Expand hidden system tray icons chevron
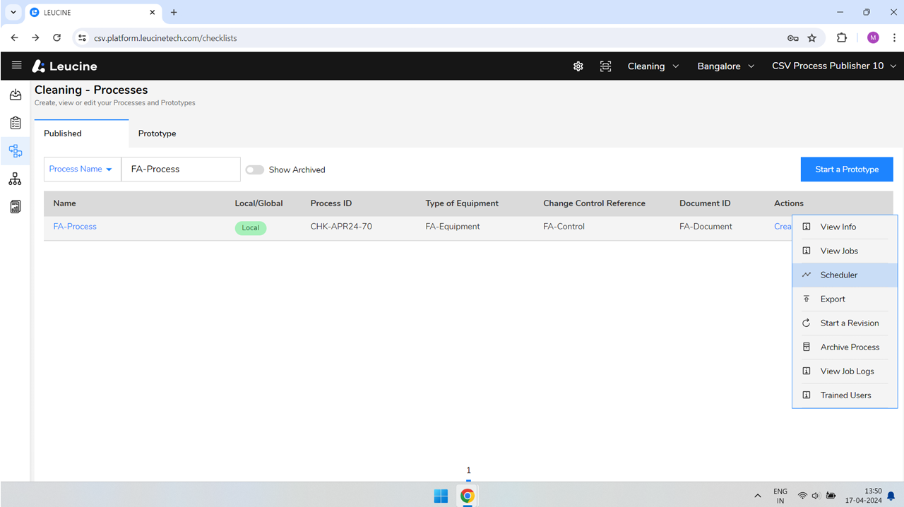Screen dimensions: 904x507 tap(758, 496)
